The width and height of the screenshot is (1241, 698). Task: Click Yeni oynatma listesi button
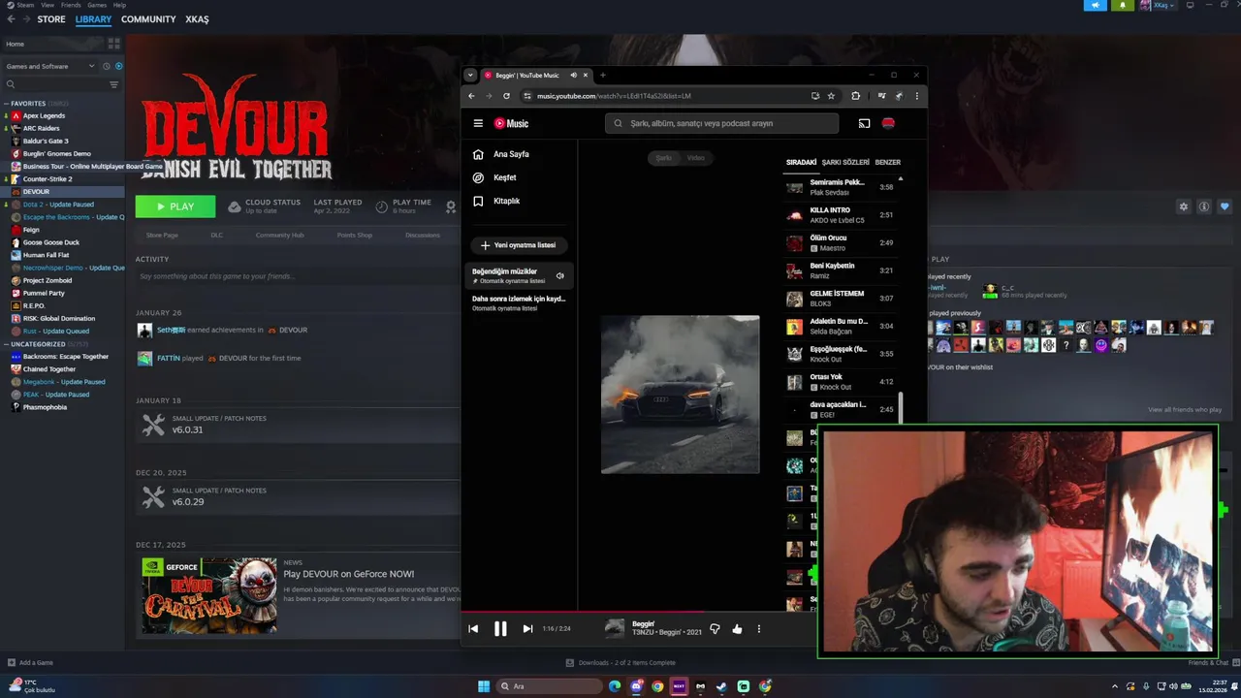[520, 245]
